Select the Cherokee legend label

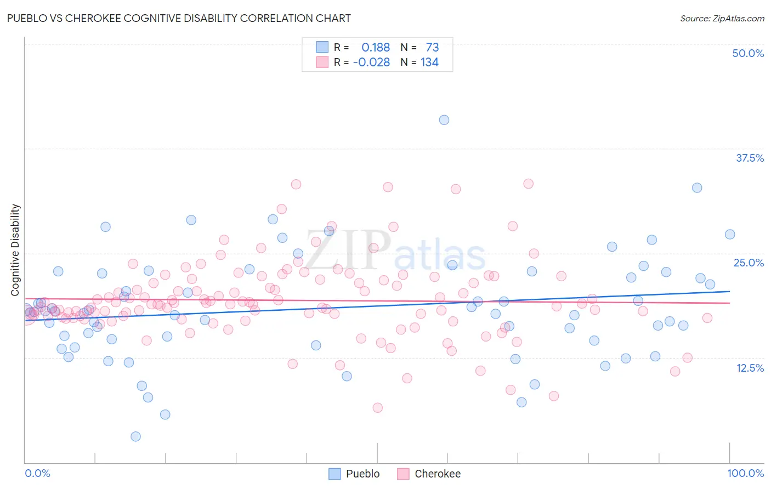pos(438,474)
